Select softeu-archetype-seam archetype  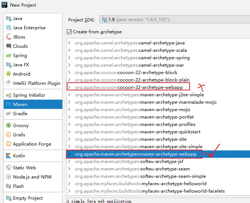(158, 169)
